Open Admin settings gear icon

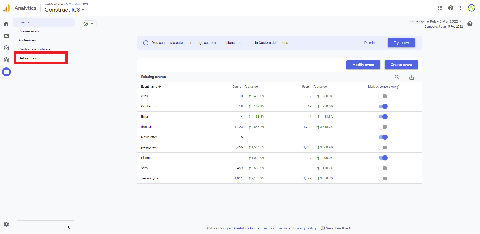[x=6, y=224]
